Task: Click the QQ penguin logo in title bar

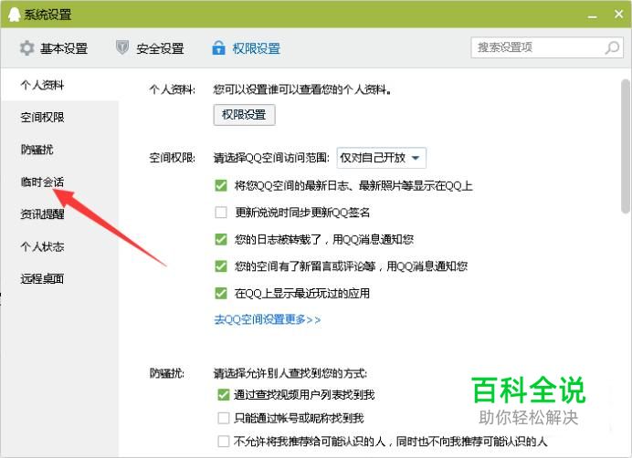Action: [x=14, y=15]
